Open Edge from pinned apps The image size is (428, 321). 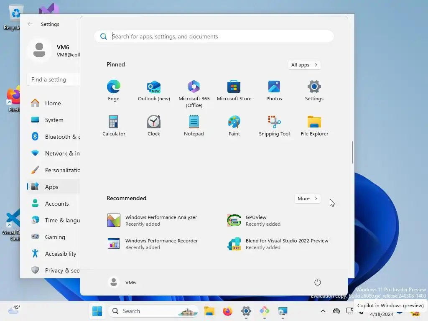tap(114, 90)
